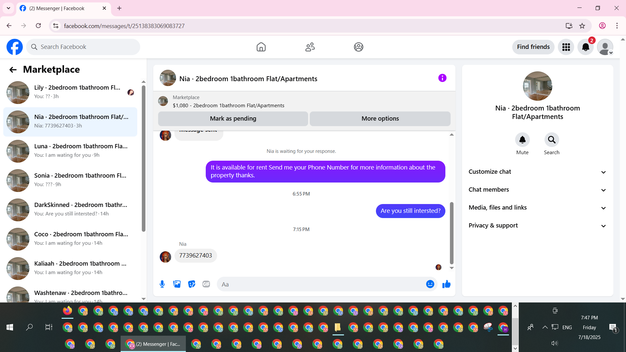Open a new browser tab
This screenshot has height=352, width=626.
(119, 8)
